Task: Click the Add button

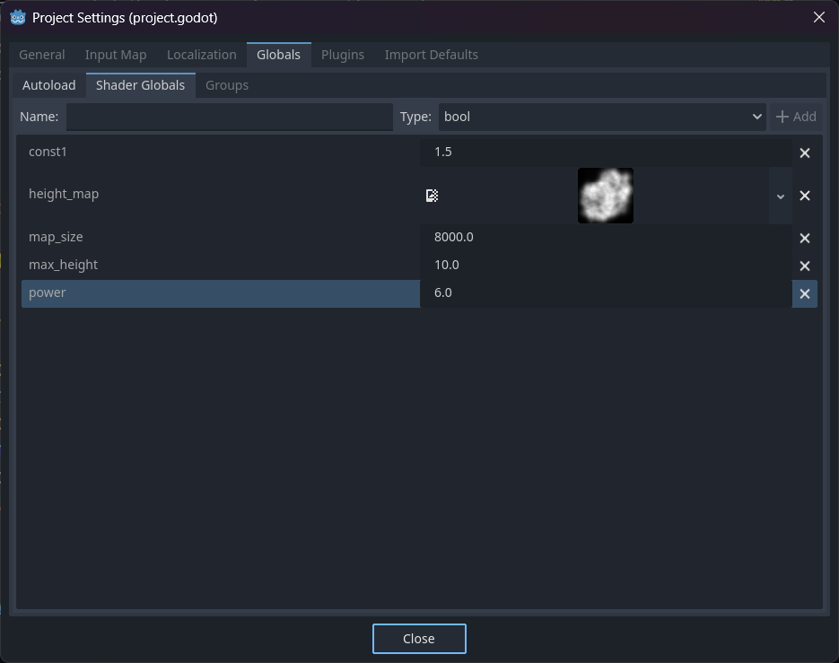Action: point(796,117)
